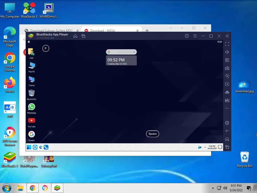The width and height of the screenshot is (257, 193).
Task: Expand emulator tray hidden icons chevron
Action: [x=205, y=147]
